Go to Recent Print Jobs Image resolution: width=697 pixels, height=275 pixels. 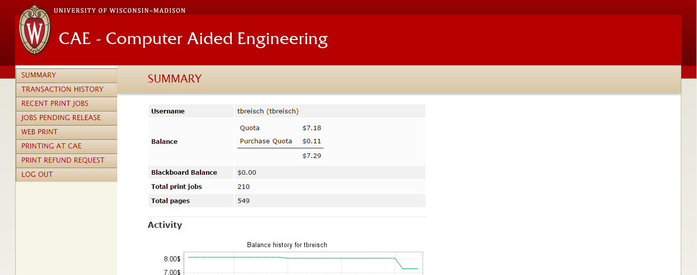pos(66,103)
